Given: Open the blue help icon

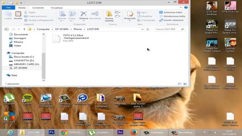Looking at the screenshot, I should 186,8.
